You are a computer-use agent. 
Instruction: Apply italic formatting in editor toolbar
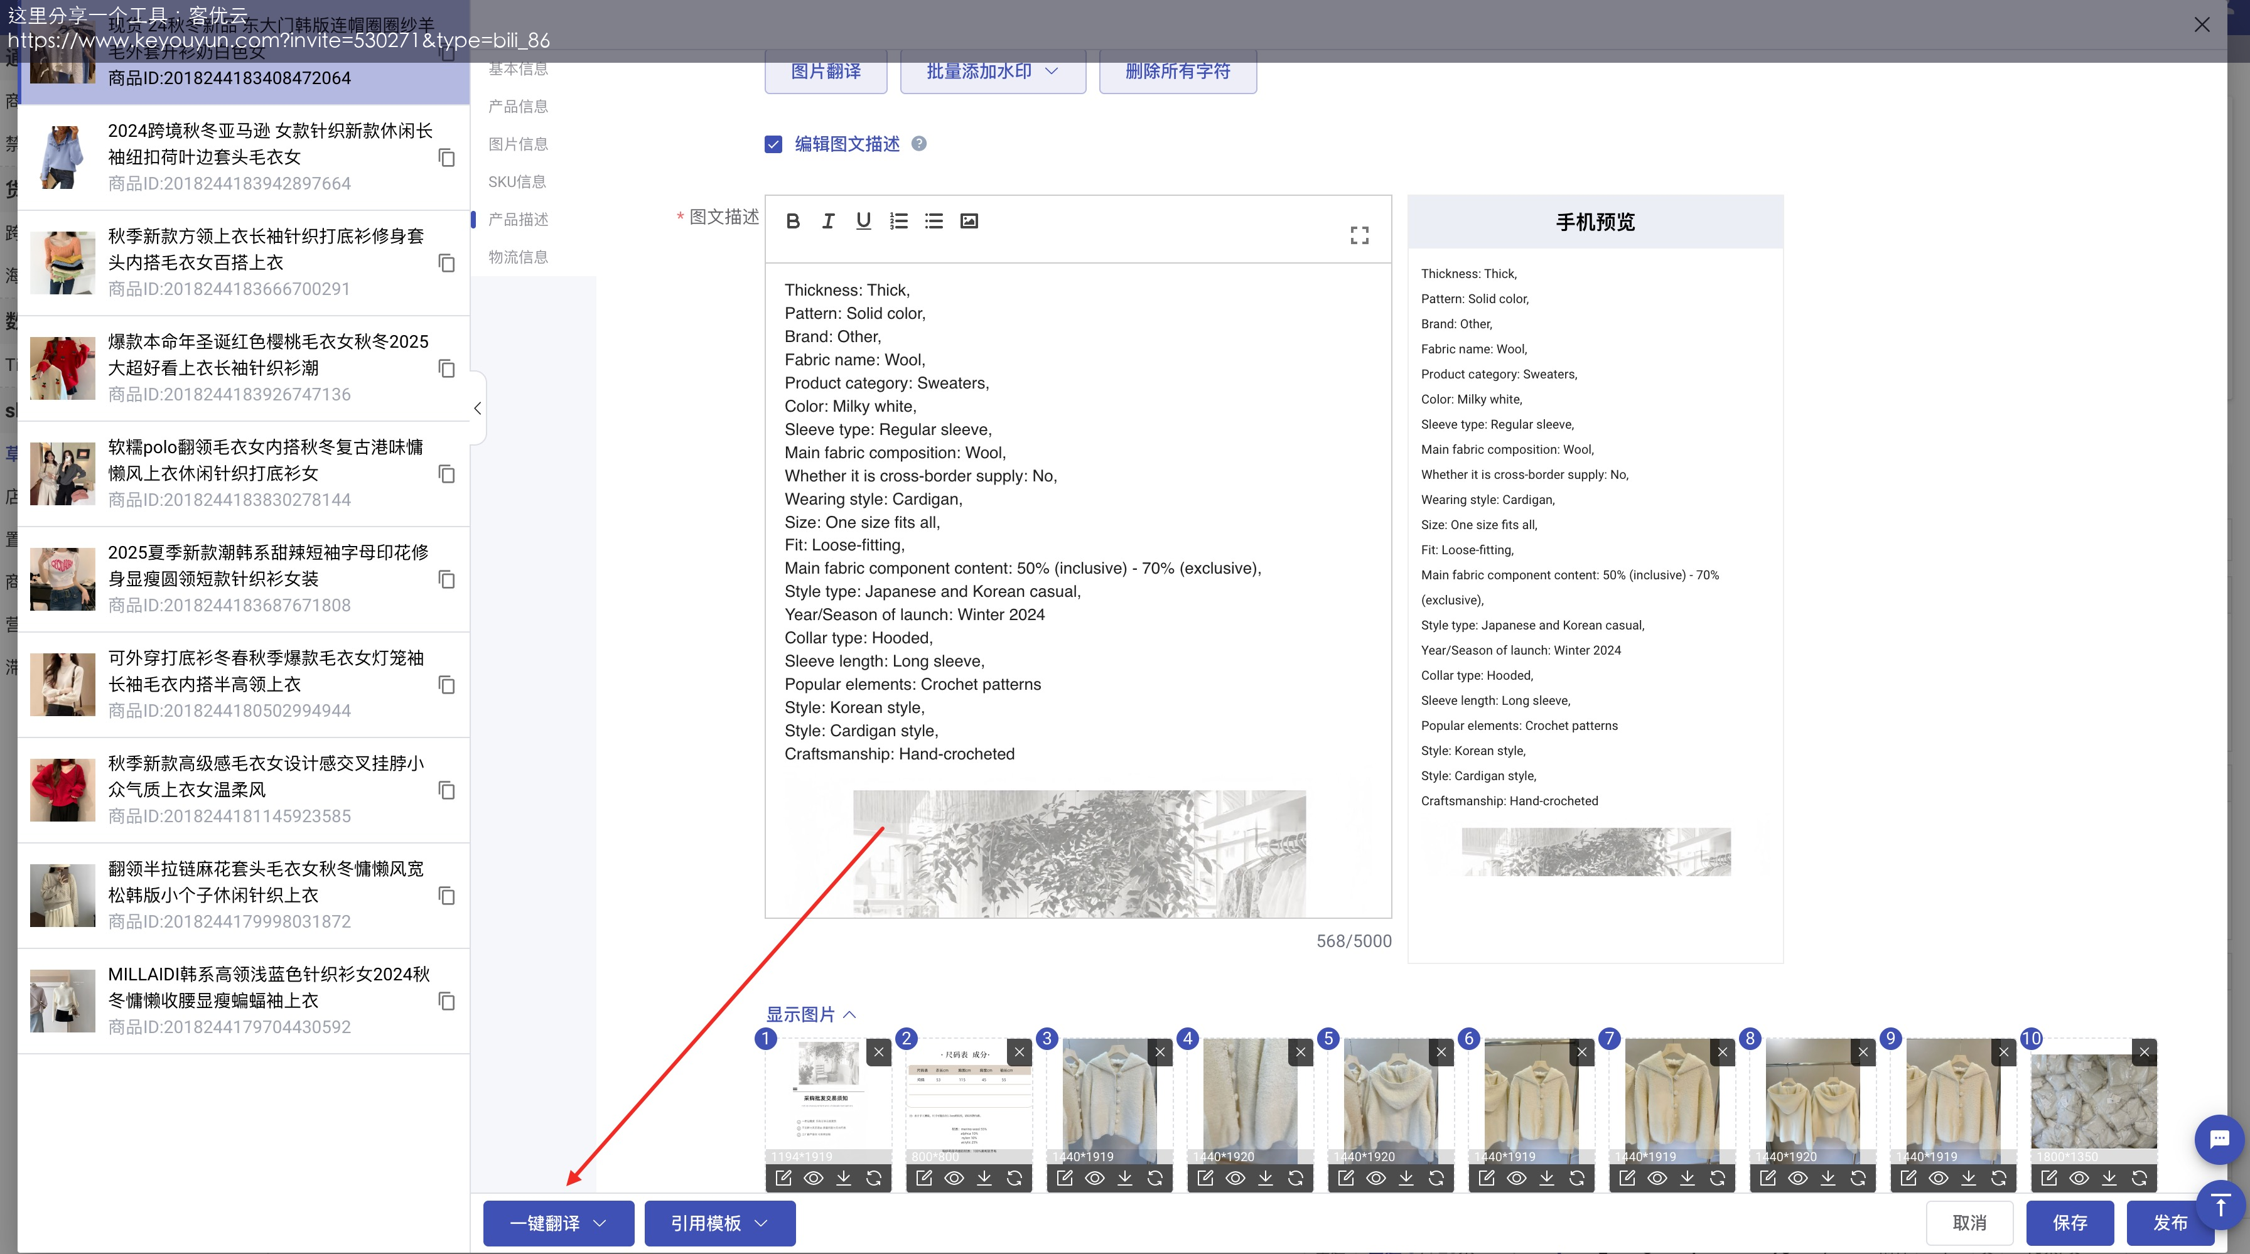tap(827, 221)
